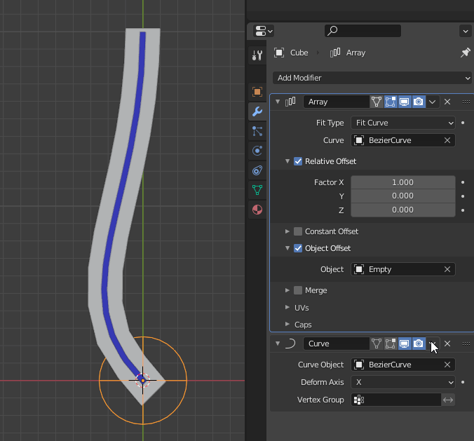Uncheck the Object Offset checkbox
This screenshot has width=474, height=441.
298,248
